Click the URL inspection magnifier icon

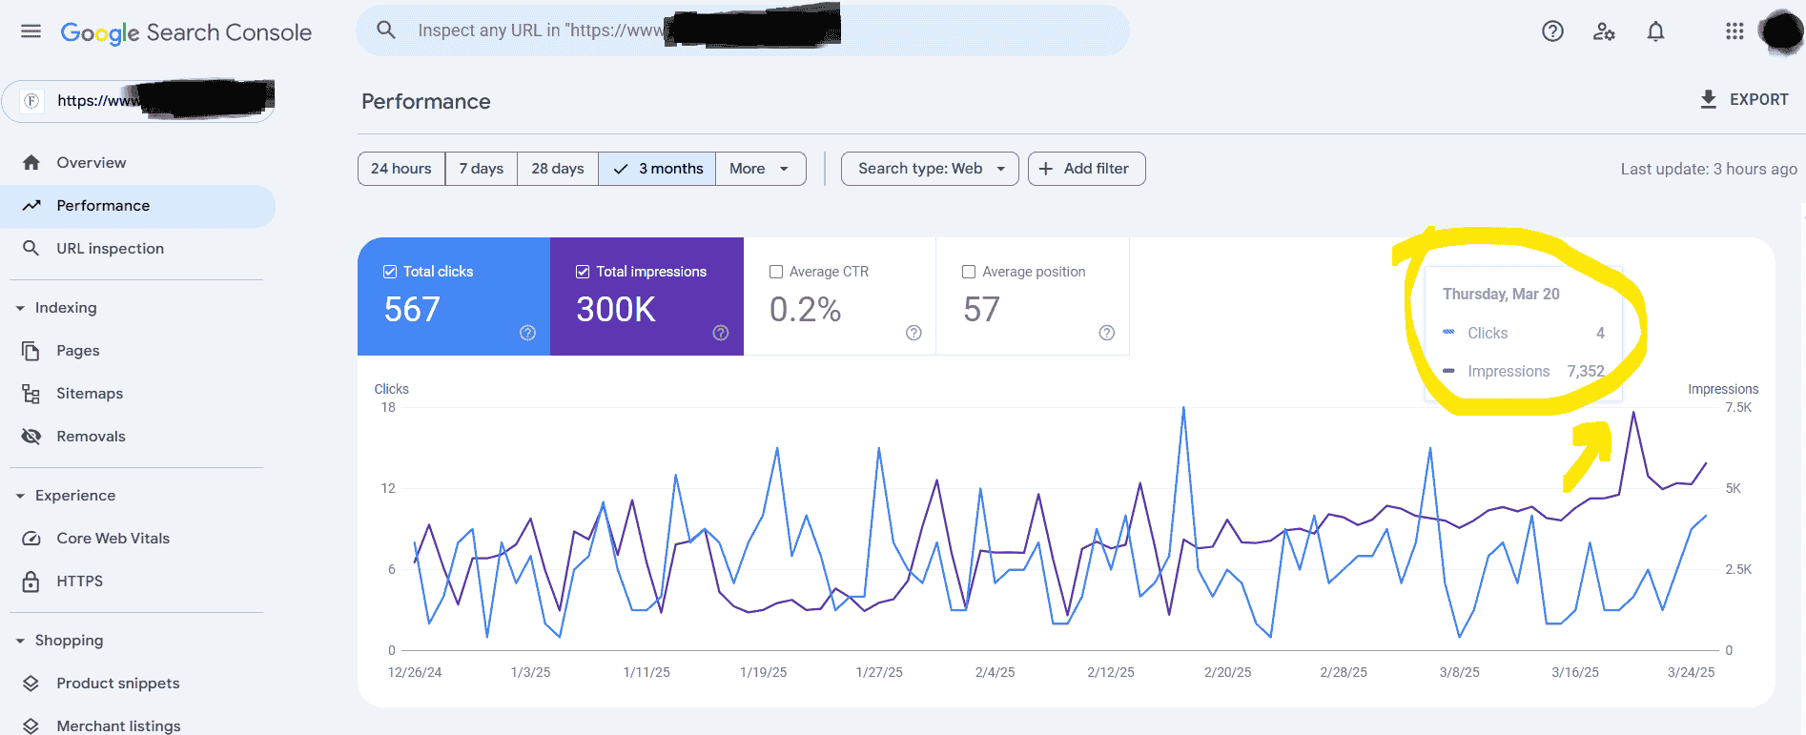pos(31,248)
